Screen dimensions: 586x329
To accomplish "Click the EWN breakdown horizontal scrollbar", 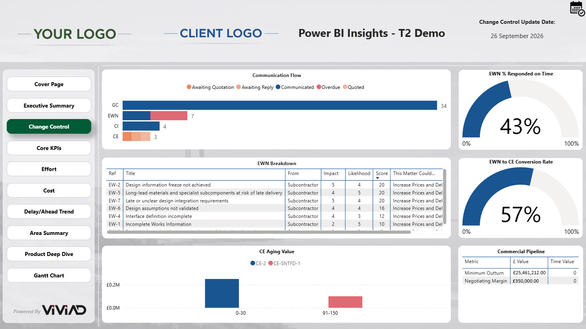I will click(258, 232).
